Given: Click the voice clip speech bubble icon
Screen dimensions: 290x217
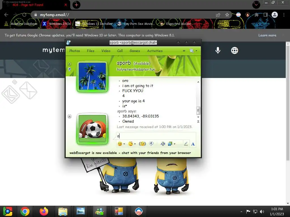Looking at the screenshot, I should (151, 144).
